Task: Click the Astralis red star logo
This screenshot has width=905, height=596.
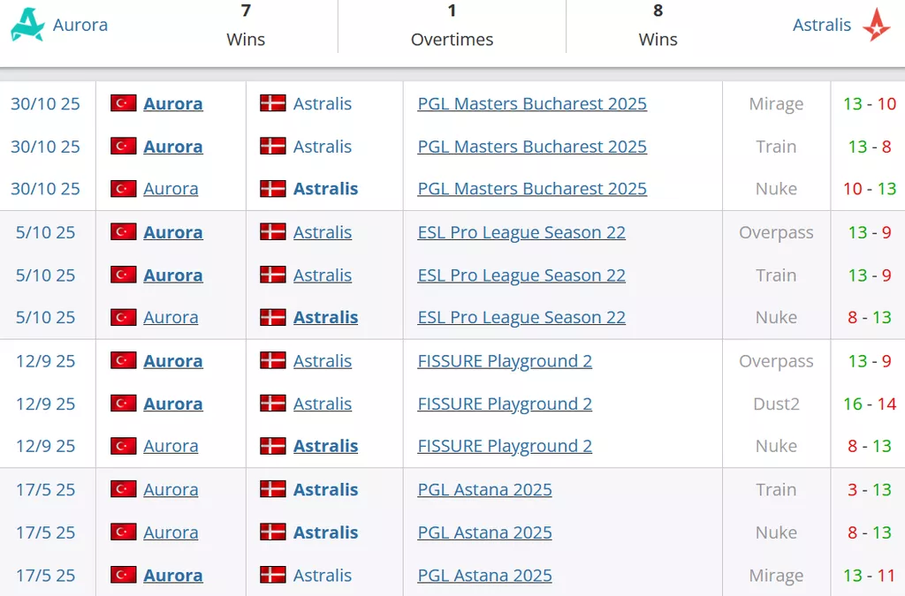Action: (x=876, y=25)
